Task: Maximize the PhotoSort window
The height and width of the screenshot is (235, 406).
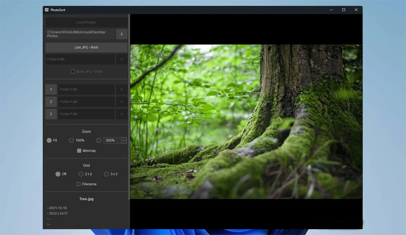Action: 344,10
